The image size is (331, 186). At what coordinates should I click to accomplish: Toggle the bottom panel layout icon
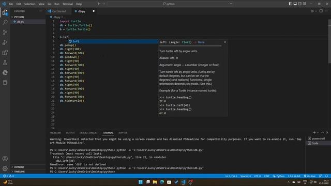(x=295, y=4)
